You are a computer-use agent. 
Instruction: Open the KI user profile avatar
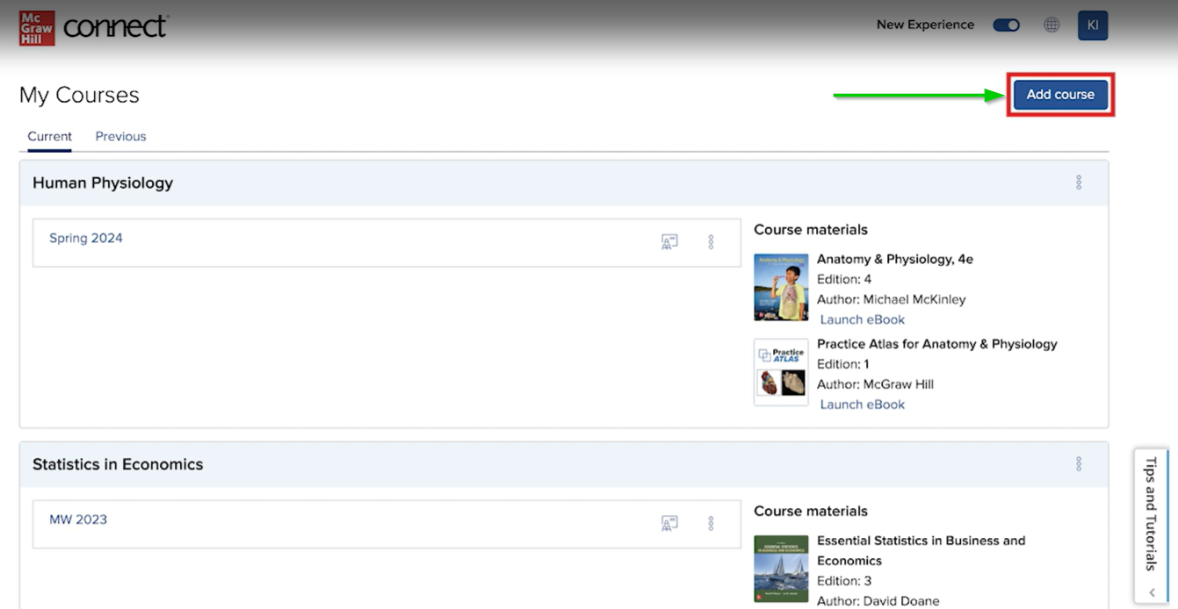pos(1092,25)
